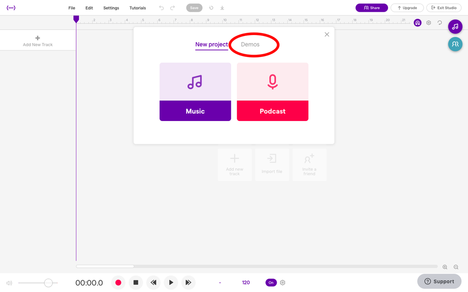
Task: Click the redo arrow icon
Action: point(173,7)
